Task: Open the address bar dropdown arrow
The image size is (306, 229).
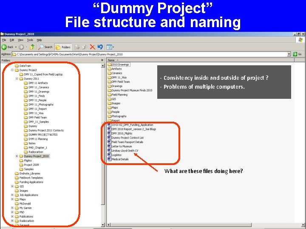Action: click(289, 54)
